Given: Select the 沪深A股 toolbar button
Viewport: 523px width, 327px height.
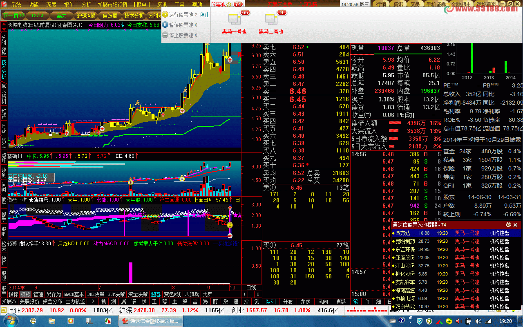Looking at the screenshot, I should coord(86,16).
